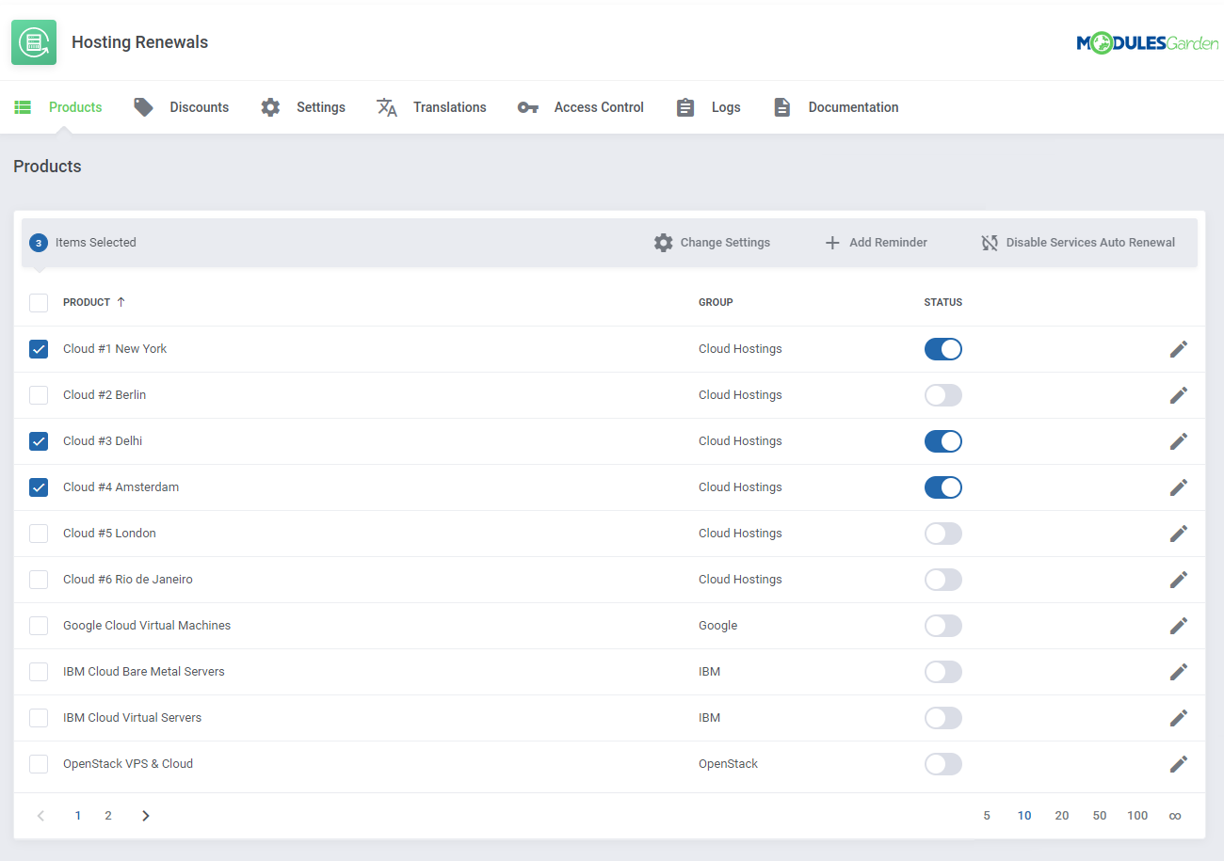This screenshot has height=861, width=1224.
Task: Check the Google Cloud Virtual Machines checkbox
Action: click(x=39, y=626)
